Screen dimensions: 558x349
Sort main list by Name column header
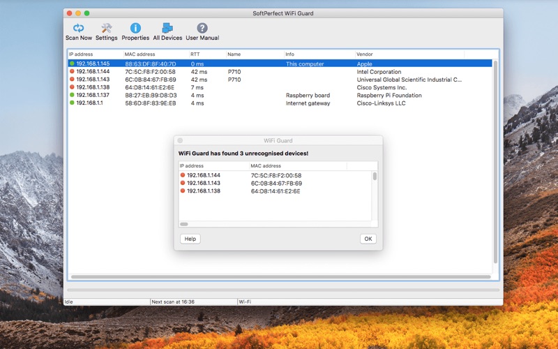coord(254,54)
